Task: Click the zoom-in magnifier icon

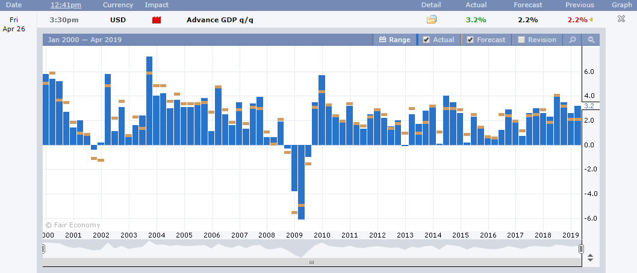Action: tap(573, 40)
